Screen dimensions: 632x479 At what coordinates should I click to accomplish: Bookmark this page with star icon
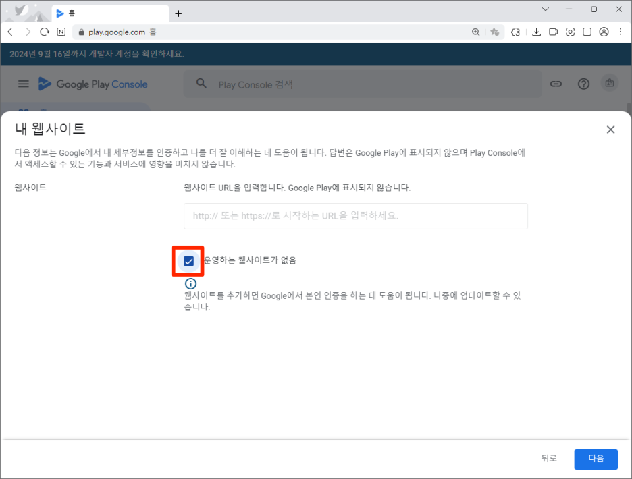(x=494, y=32)
